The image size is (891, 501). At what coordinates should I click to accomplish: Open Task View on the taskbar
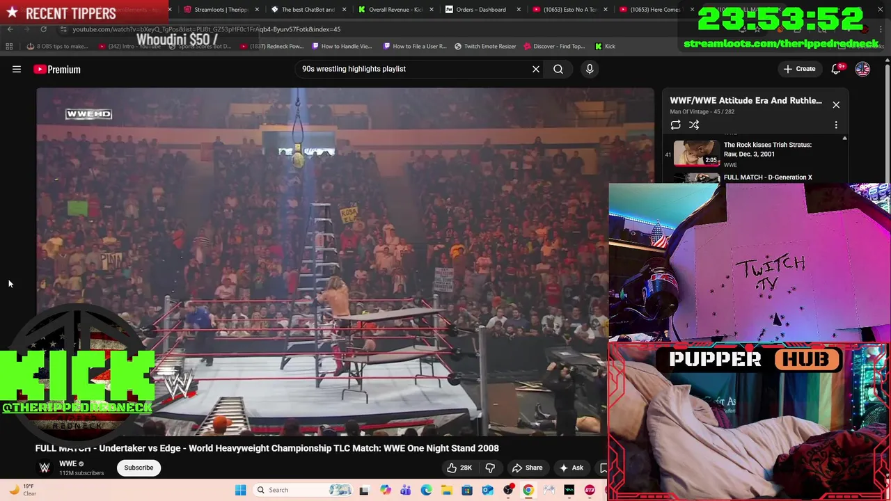[x=363, y=490]
